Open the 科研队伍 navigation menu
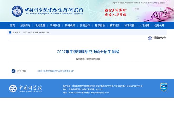 pyautogui.click(x=55, y=26)
